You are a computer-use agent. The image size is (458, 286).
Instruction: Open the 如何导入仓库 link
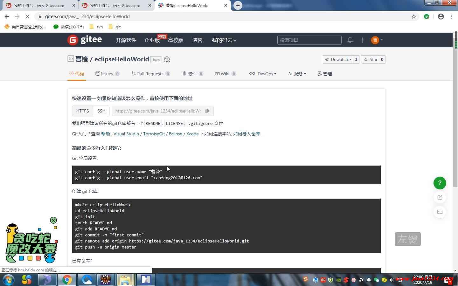click(246, 134)
